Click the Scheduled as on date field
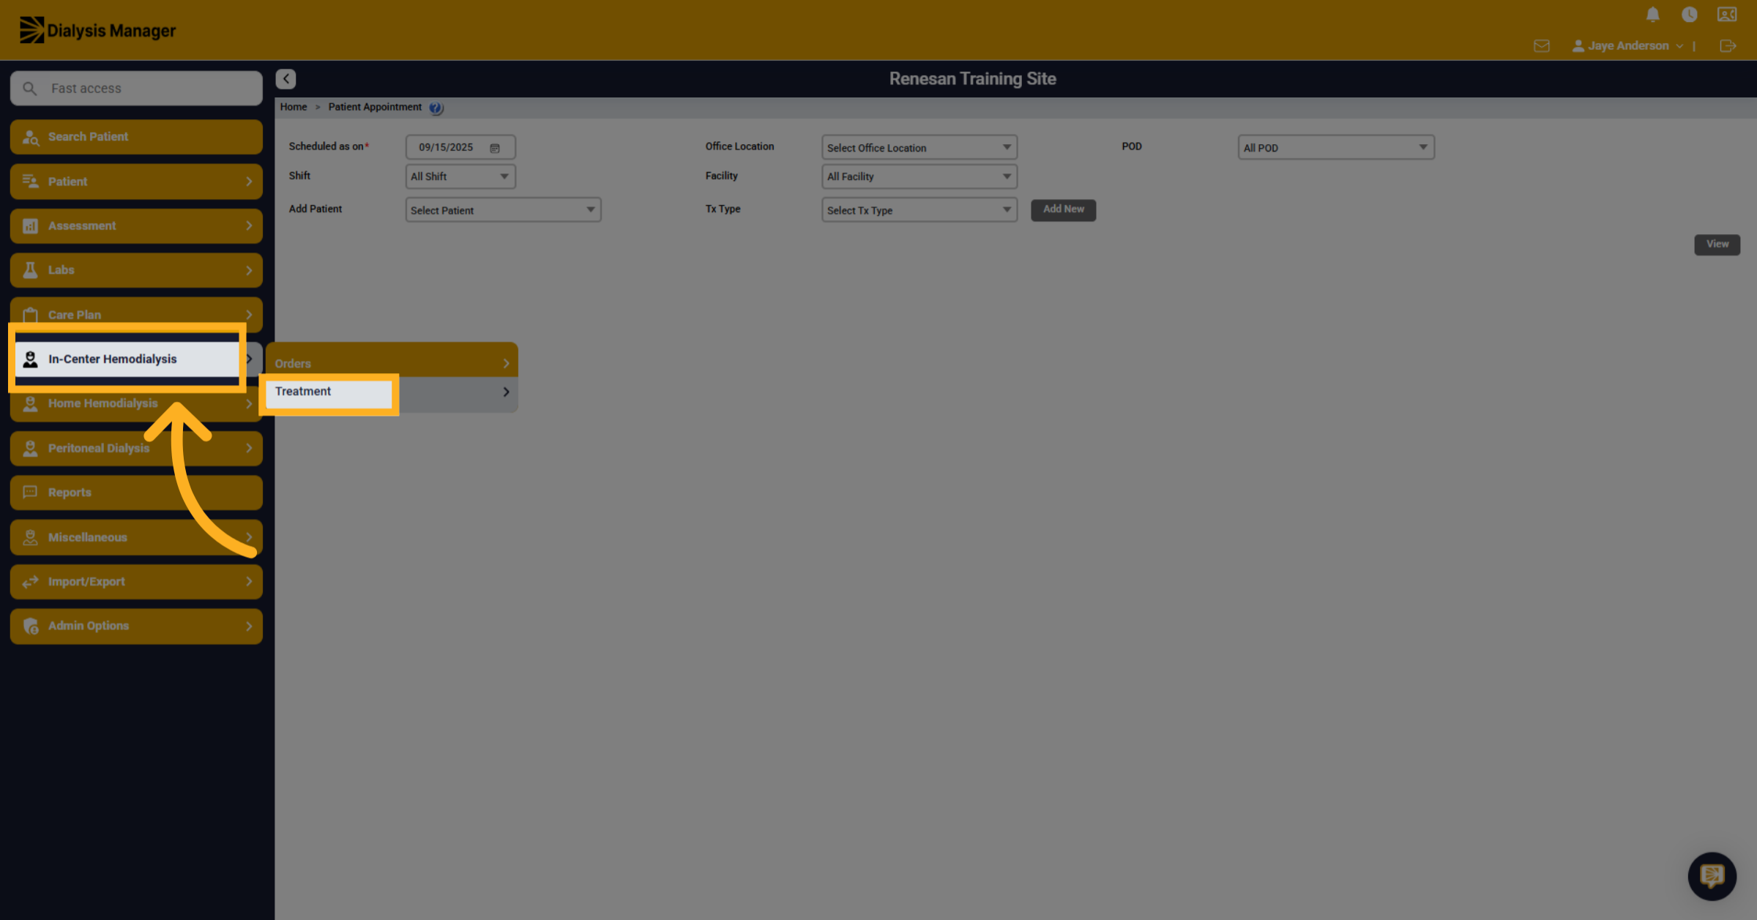The width and height of the screenshot is (1757, 920). (x=460, y=147)
